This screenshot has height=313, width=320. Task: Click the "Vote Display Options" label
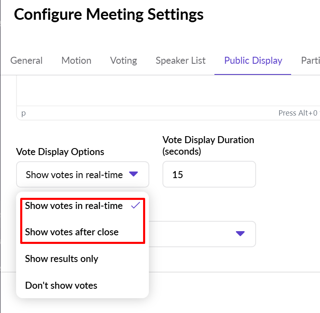click(60, 152)
